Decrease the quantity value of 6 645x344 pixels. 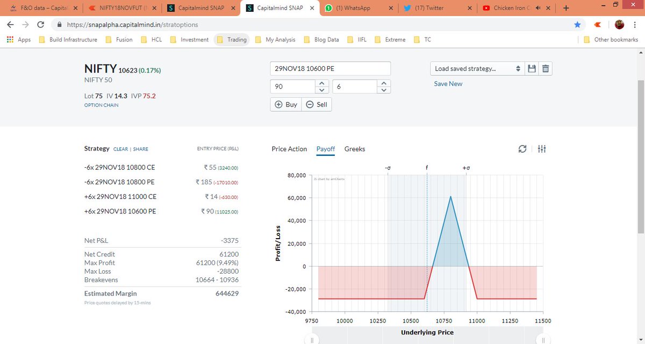(x=383, y=90)
